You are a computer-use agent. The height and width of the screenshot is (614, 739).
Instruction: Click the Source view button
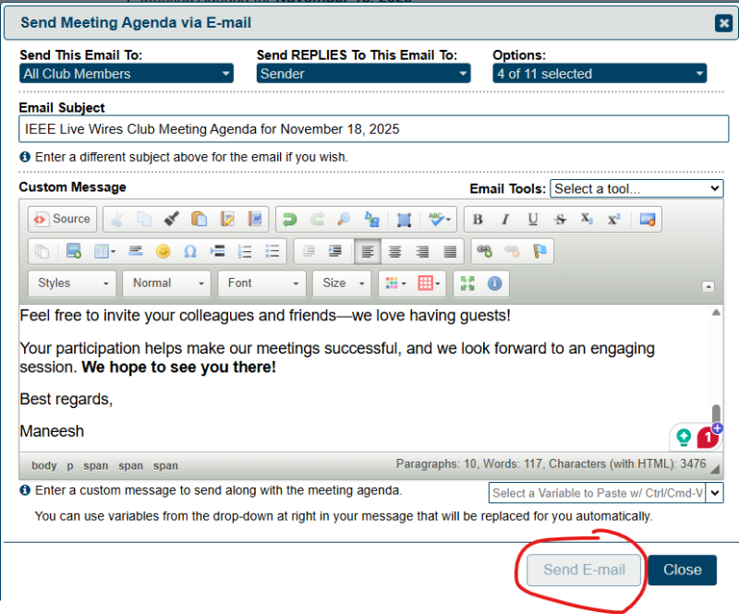(62, 219)
